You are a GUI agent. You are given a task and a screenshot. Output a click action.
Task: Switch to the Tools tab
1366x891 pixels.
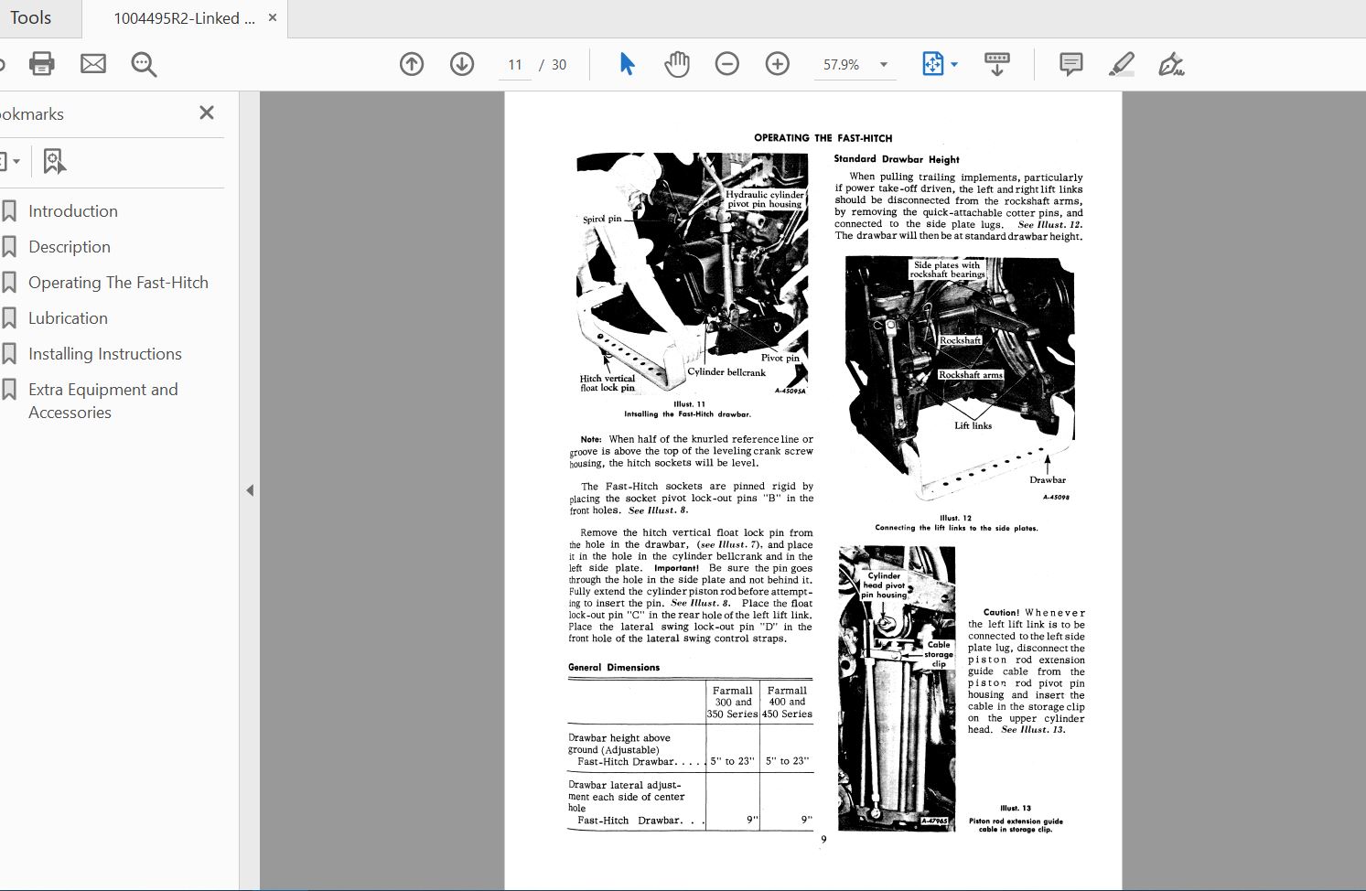(x=31, y=18)
